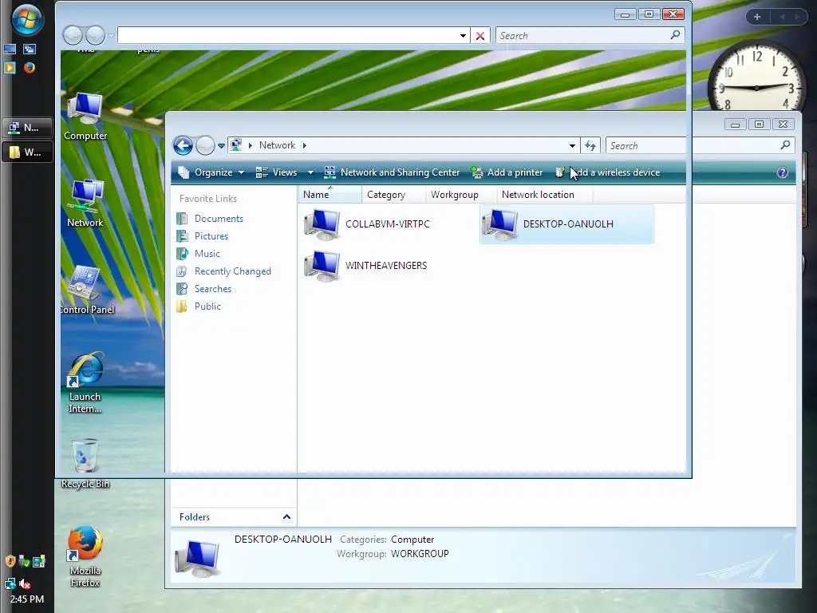This screenshot has height=613, width=817.
Task: Click muted volume tray icon
Action: click(24, 584)
